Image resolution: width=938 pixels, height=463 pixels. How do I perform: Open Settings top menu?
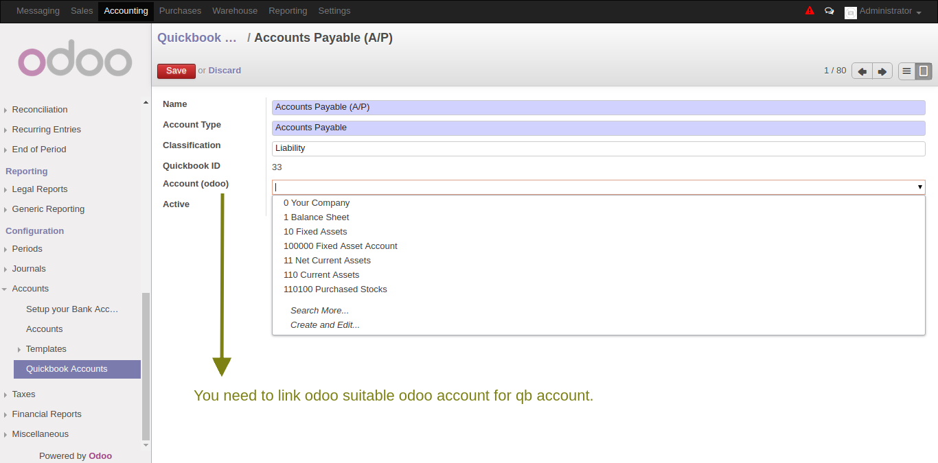click(x=334, y=11)
